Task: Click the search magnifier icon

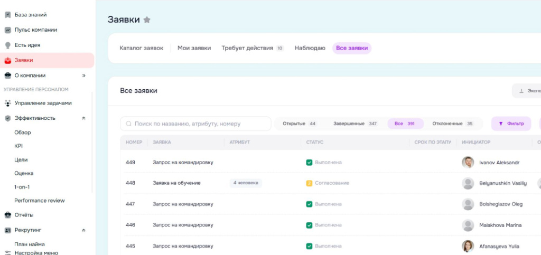Action: pos(129,124)
